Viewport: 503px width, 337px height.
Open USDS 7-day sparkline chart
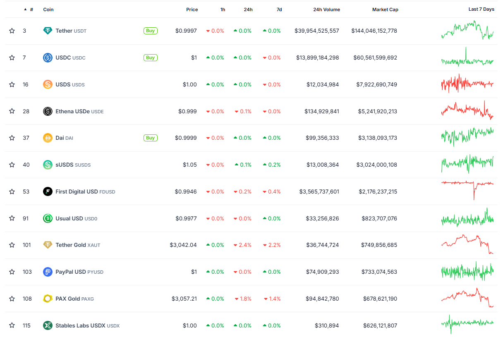click(x=467, y=84)
